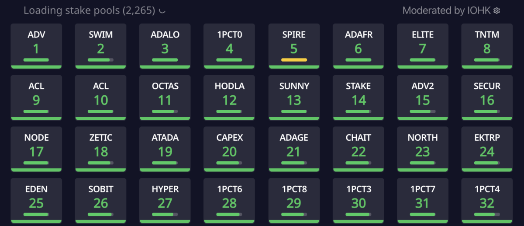Screen dimensions: 524x226
Task: Click the Moderated by IOHK link
Action: (447, 10)
